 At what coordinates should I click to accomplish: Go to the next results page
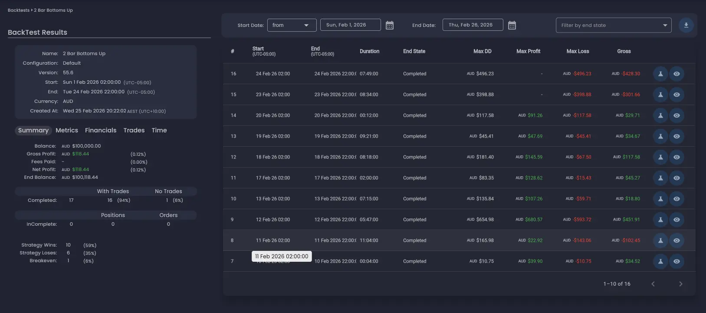[x=680, y=284]
